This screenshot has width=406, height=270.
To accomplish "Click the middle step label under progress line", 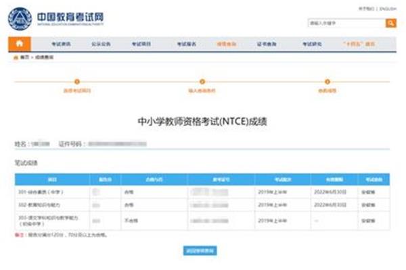I will pos(202,90).
